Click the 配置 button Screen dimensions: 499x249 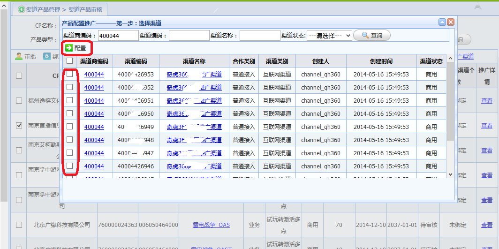[x=76, y=48]
